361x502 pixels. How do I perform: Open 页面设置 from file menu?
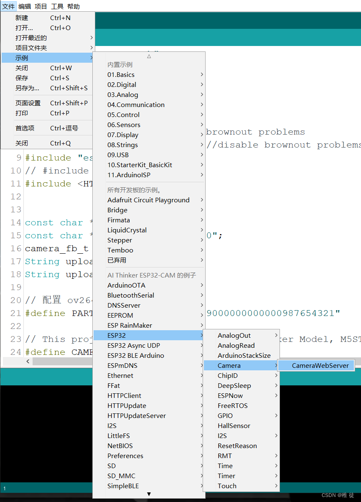click(48, 103)
